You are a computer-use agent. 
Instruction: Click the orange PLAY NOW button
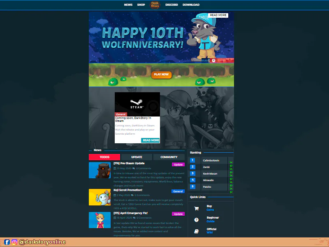(161, 75)
